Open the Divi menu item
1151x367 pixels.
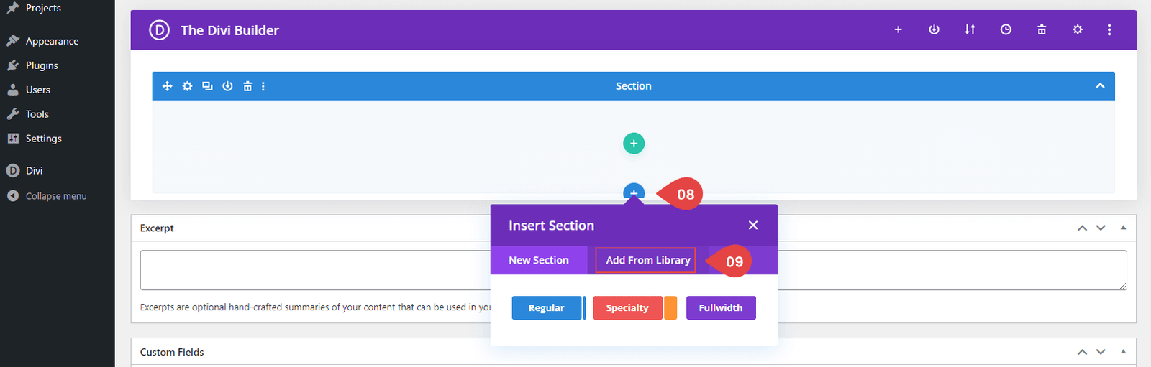[34, 171]
